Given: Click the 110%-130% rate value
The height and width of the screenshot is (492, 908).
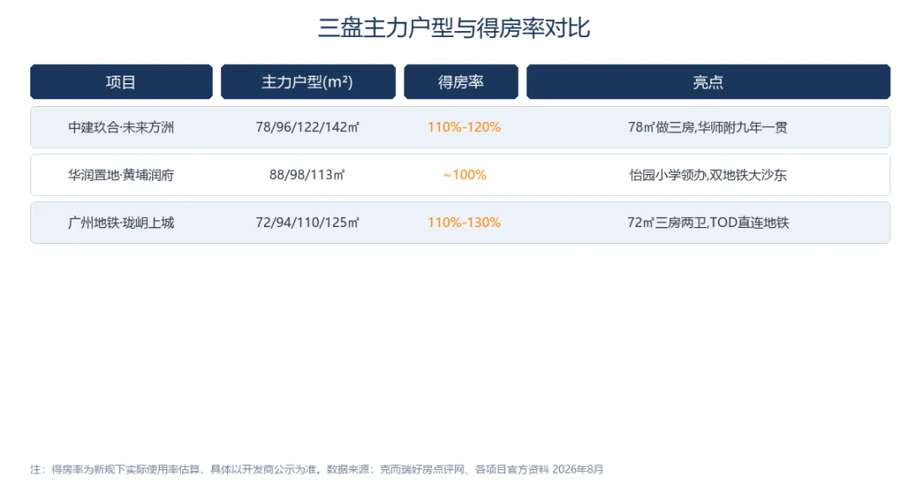Looking at the screenshot, I should [x=464, y=223].
